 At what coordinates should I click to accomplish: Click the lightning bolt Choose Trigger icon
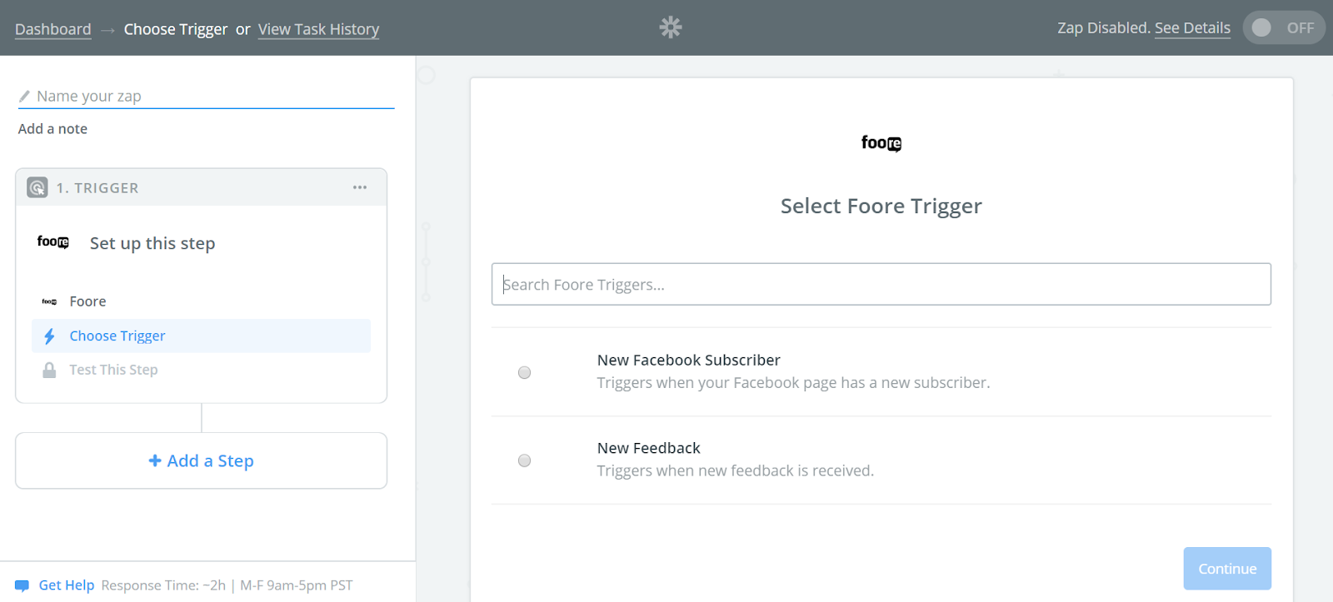pos(49,336)
